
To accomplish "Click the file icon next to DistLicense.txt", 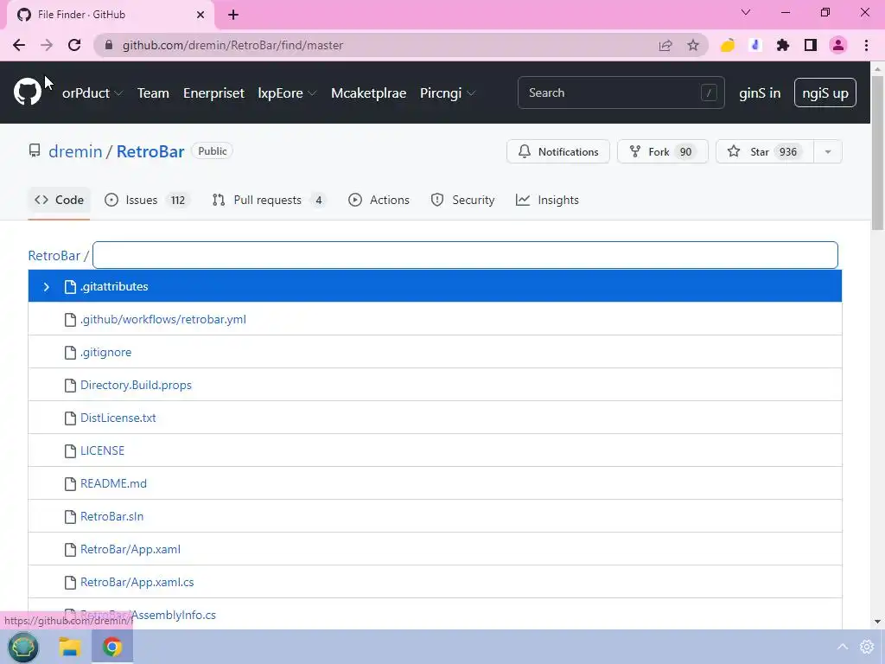I will [x=70, y=418].
